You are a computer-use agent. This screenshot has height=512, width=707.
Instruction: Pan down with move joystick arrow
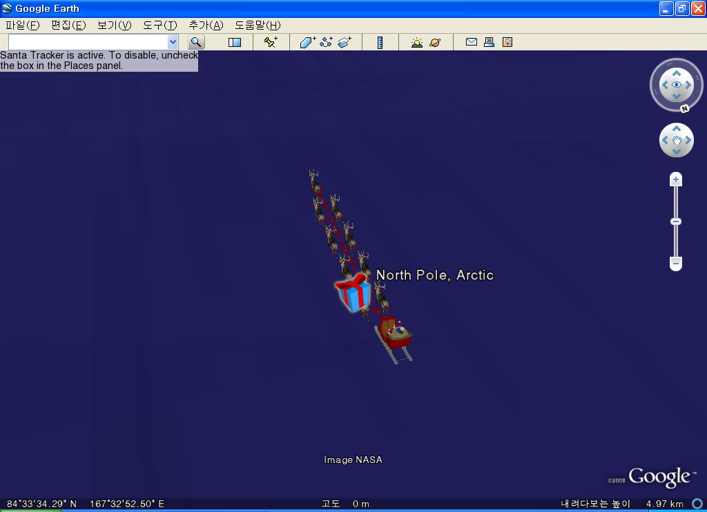(x=677, y=152)
